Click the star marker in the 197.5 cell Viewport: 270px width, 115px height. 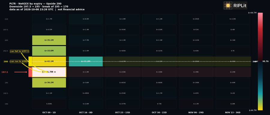click(55, 72)
